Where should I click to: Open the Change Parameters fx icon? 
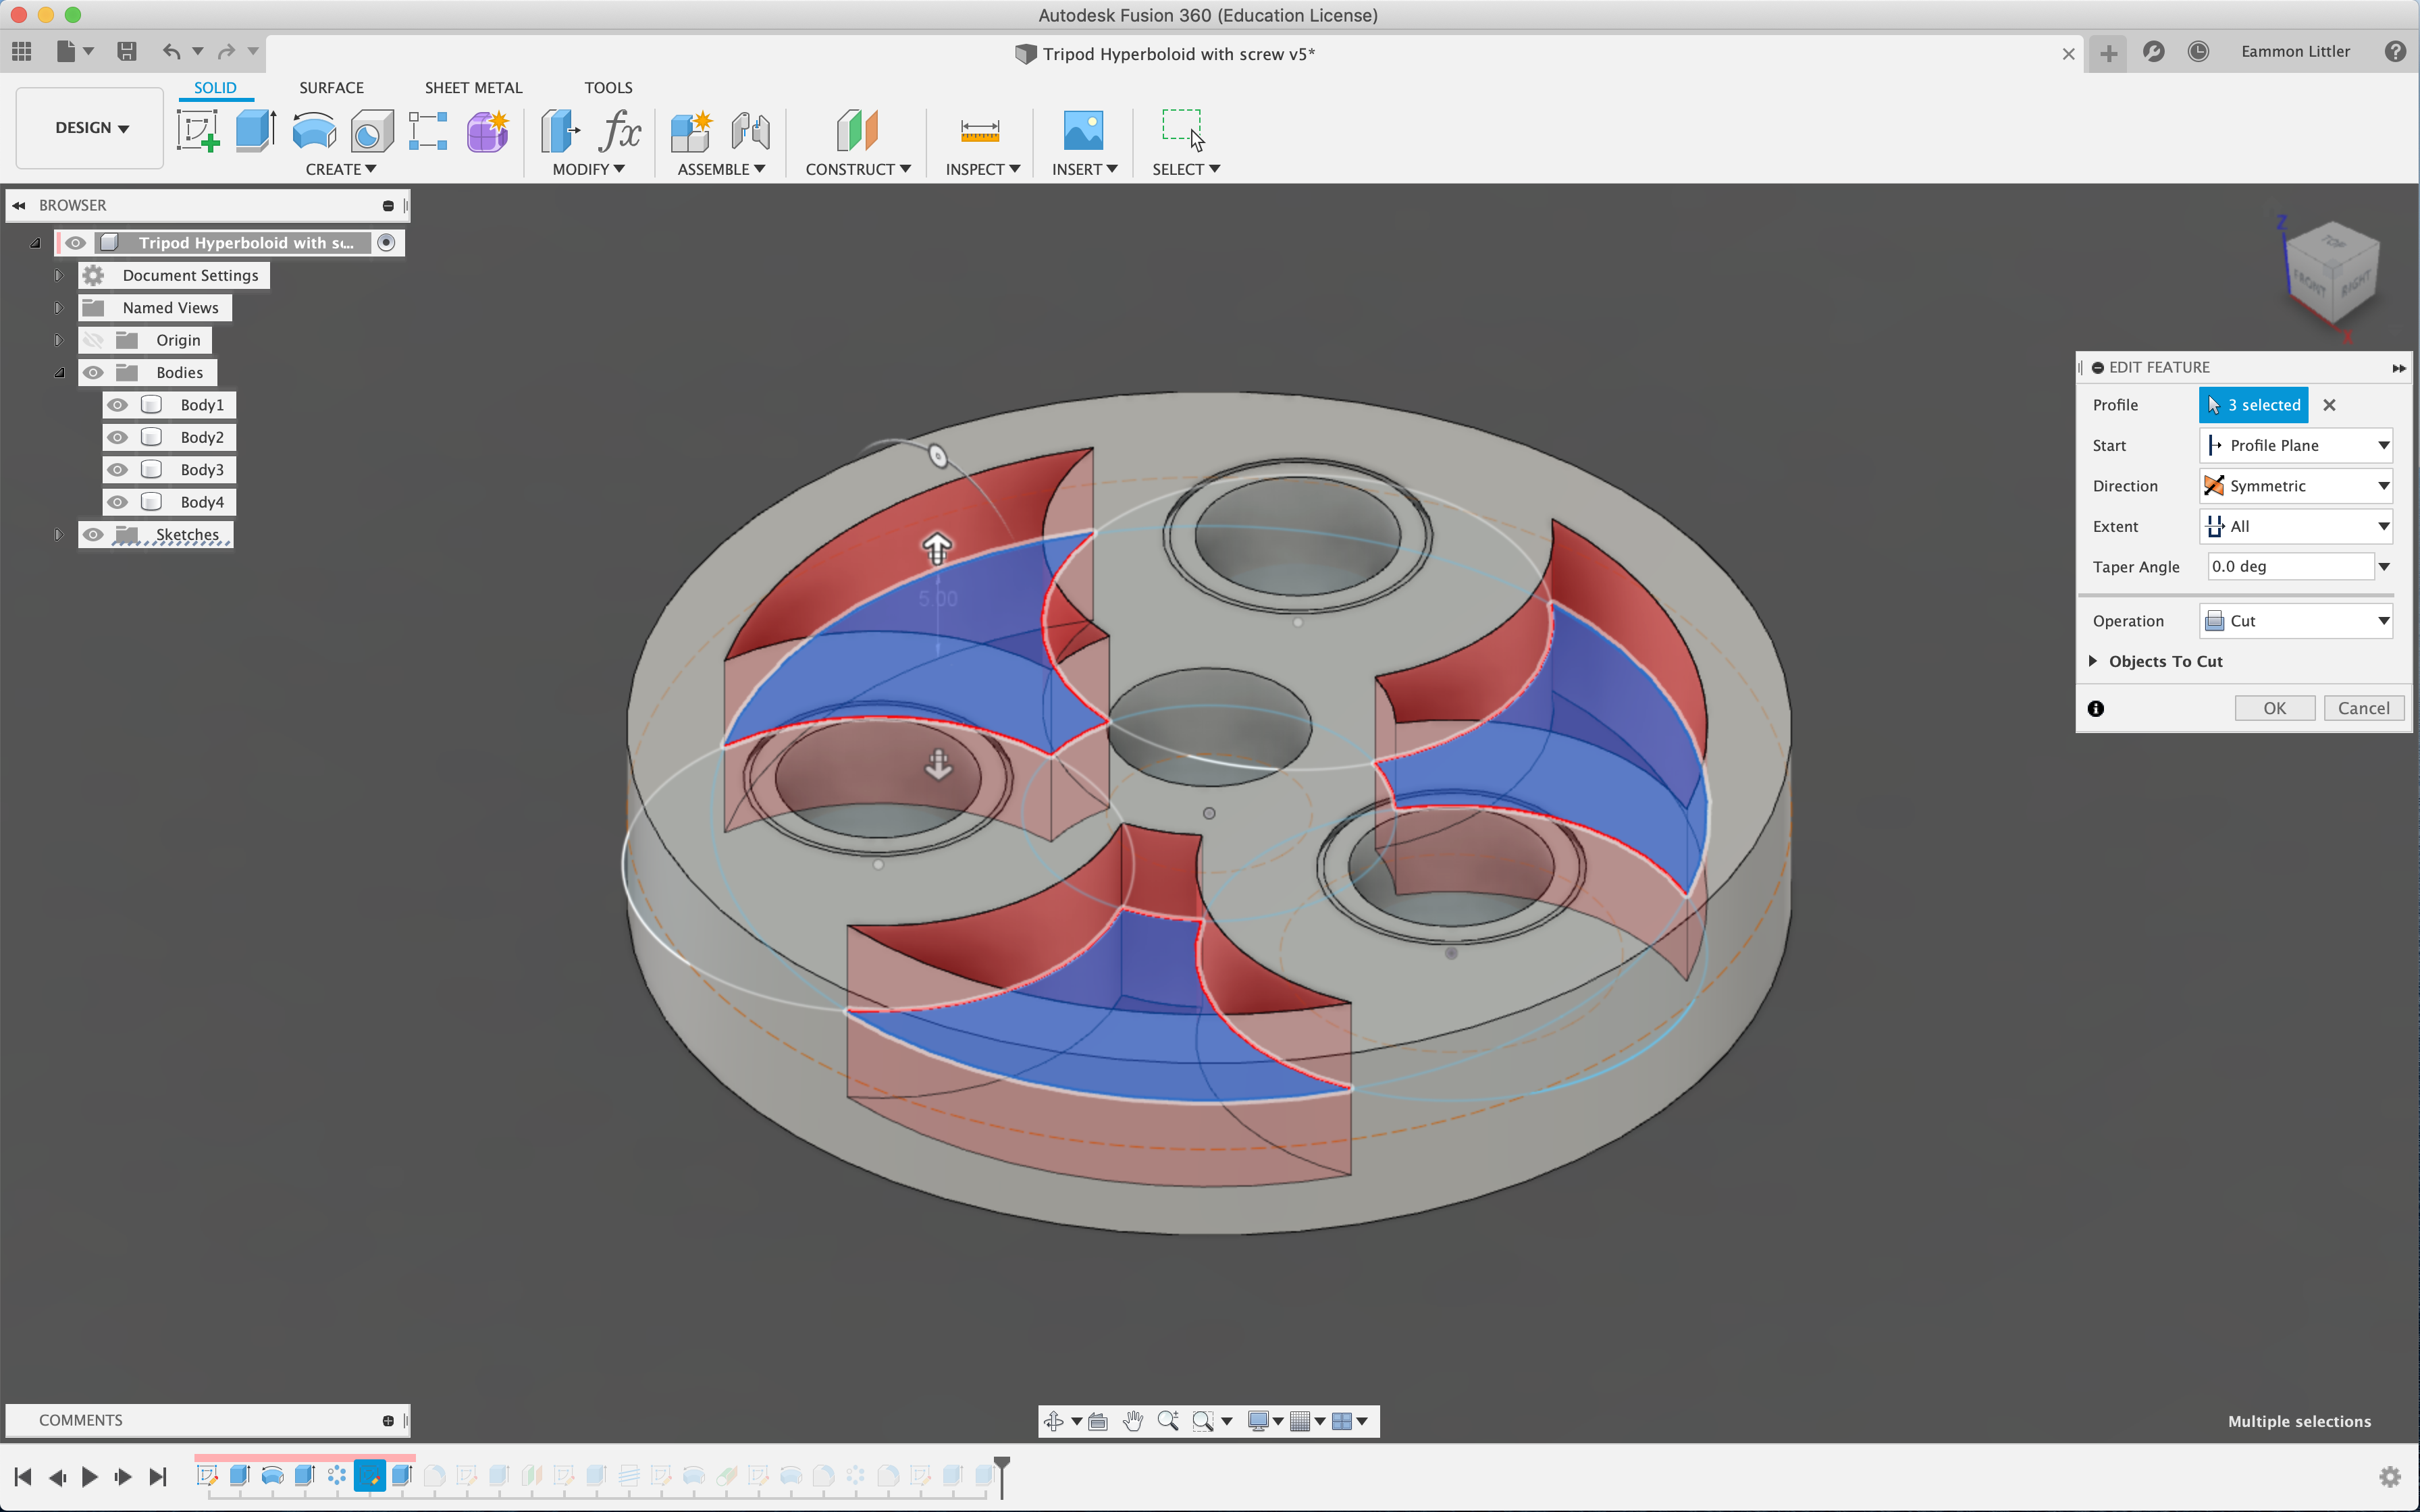[620, 131]
